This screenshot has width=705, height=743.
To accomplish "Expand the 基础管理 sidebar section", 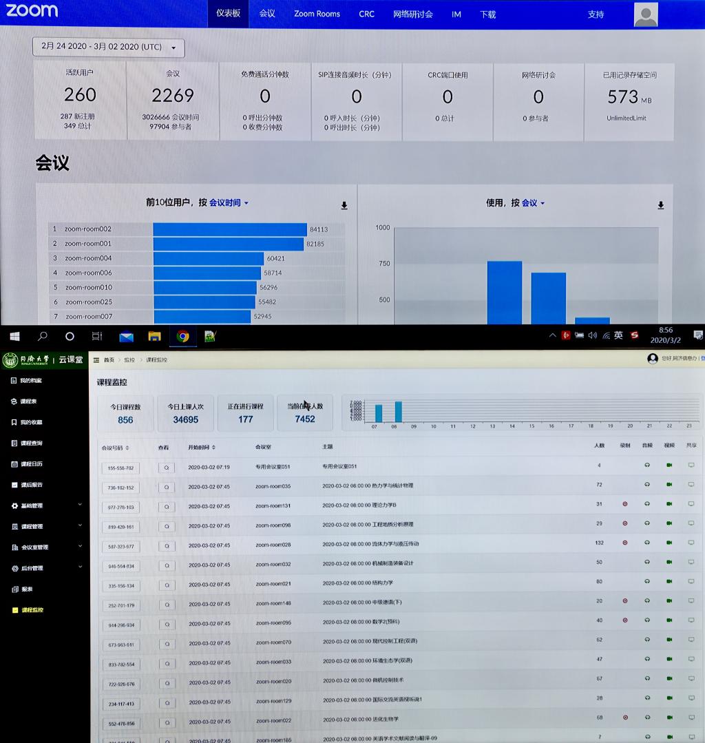I will click(x=45, y=505).
